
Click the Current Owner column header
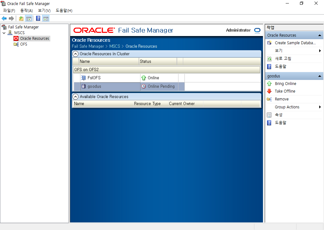[x=182, y=104]
